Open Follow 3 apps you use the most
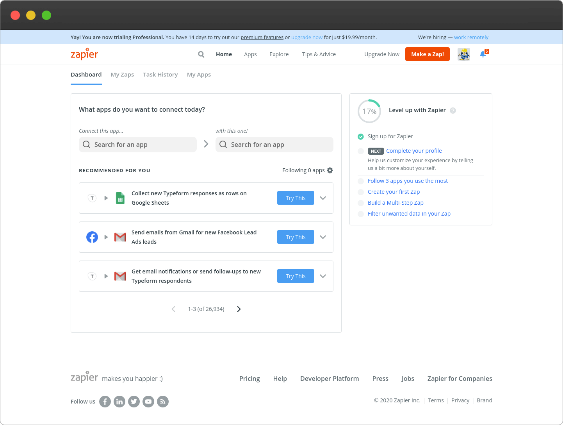Image resolution: width=563 pixels, height=425 pixels. (408, 181)
